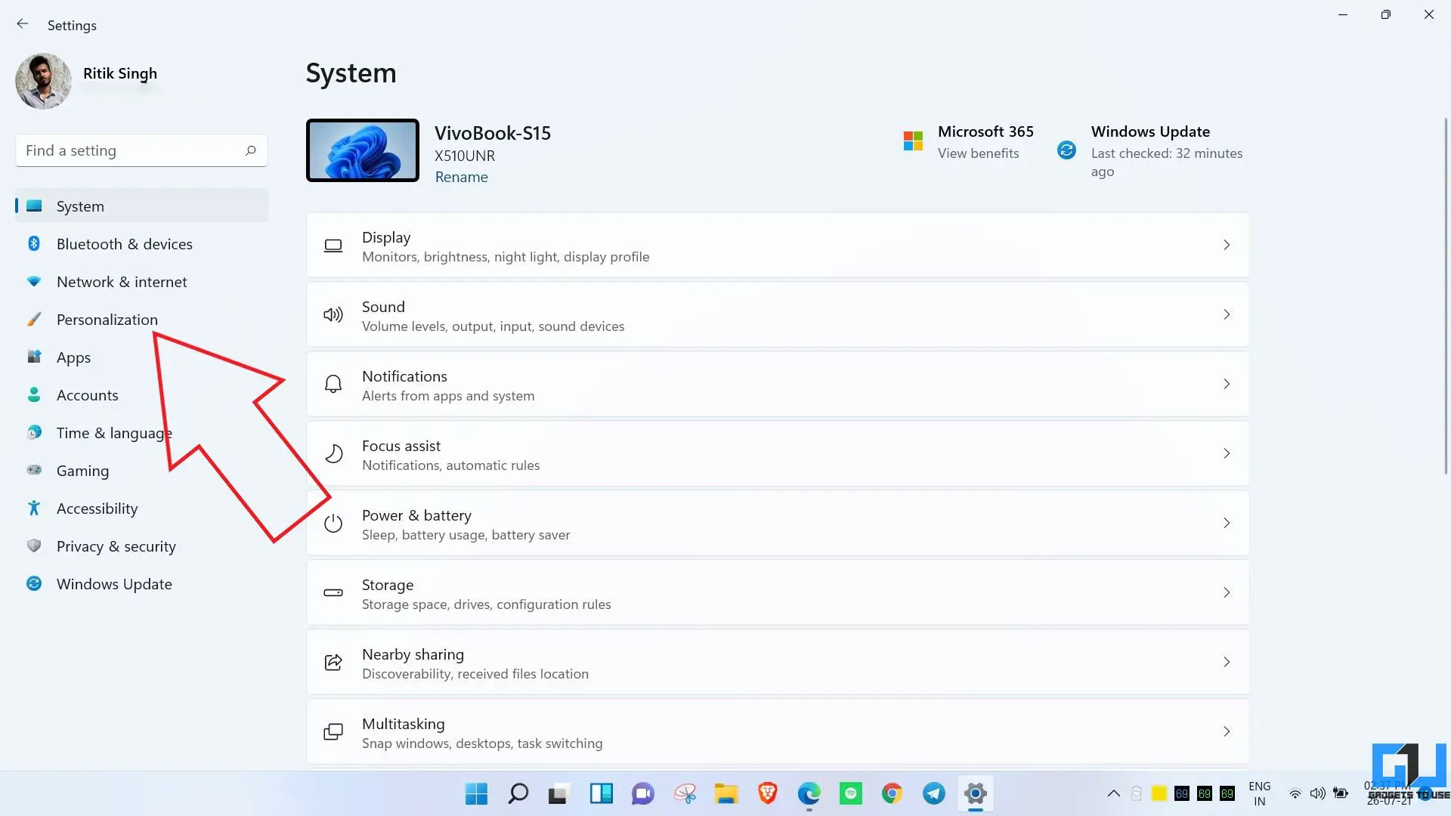Open Accounts settings

pos(141,394)
